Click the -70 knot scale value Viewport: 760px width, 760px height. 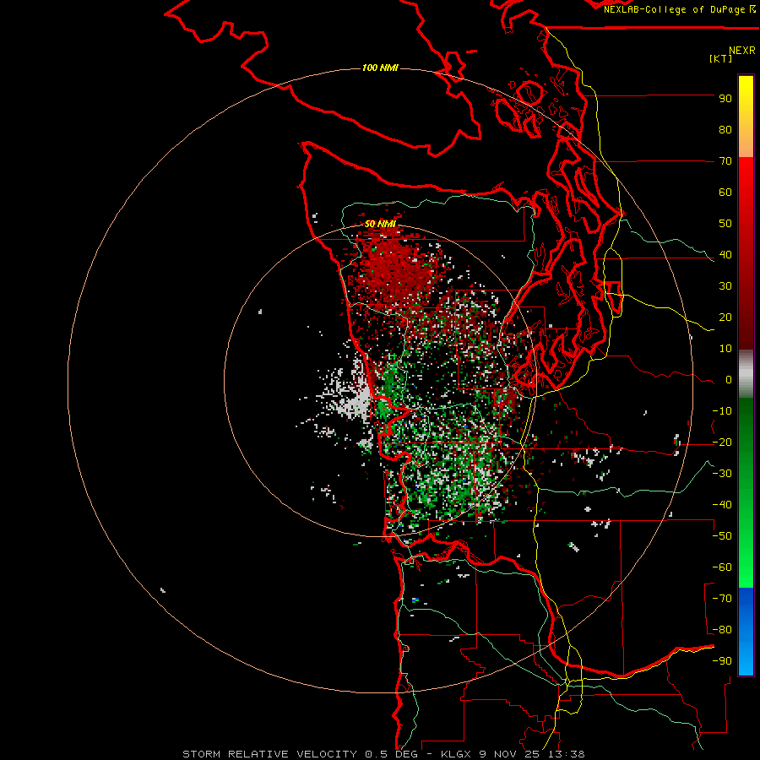tap(722, 599)
